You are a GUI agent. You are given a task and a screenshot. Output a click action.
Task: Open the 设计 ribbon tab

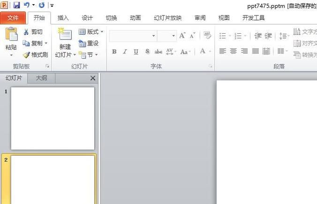point(87,18)
